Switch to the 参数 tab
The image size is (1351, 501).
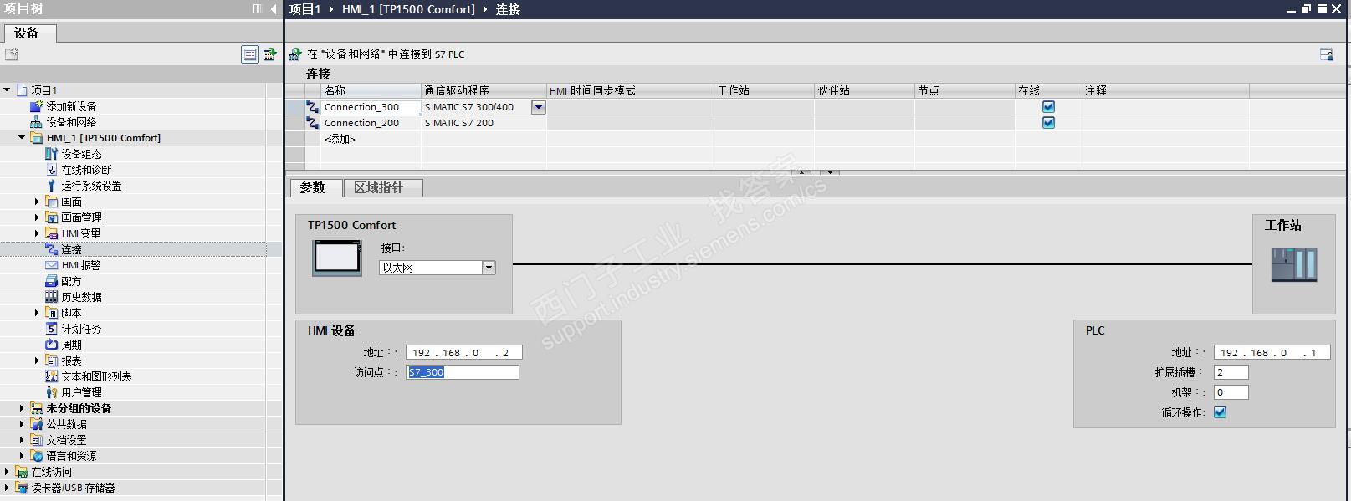(315, 188)
